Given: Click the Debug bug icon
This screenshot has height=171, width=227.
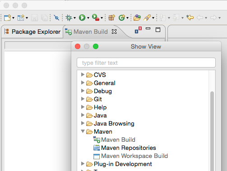Looking at the screenshot, I should (x=69, y=18).
